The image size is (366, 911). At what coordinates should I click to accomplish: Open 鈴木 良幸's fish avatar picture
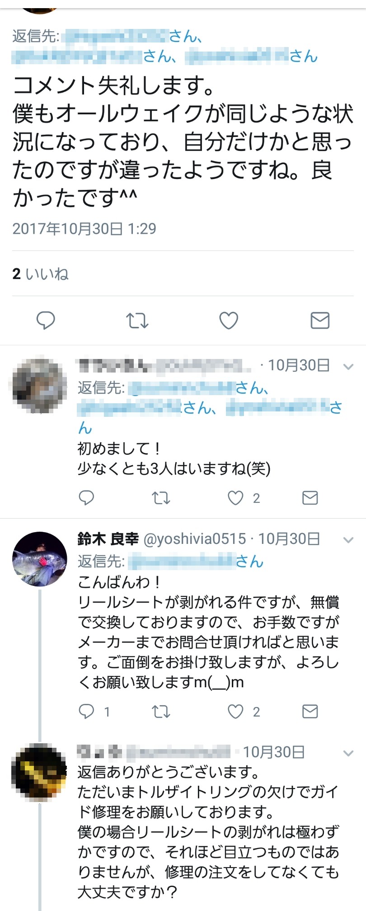(40, 559)
